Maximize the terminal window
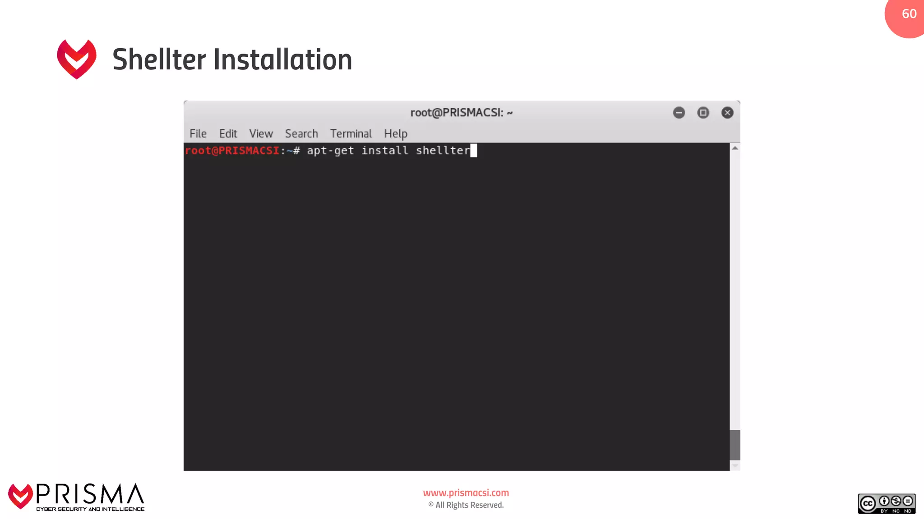Image resolution: width=924 pixels, height=519 pixels. pos(703,113)
